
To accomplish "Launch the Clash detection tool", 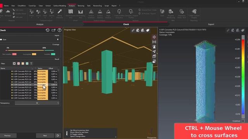I will tap(162, 12).
